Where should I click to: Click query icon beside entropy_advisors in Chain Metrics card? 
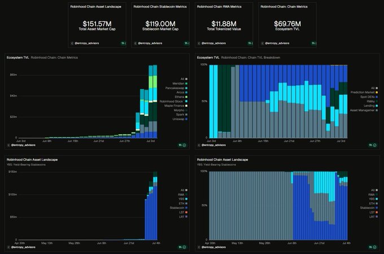[x=262, y=43]
